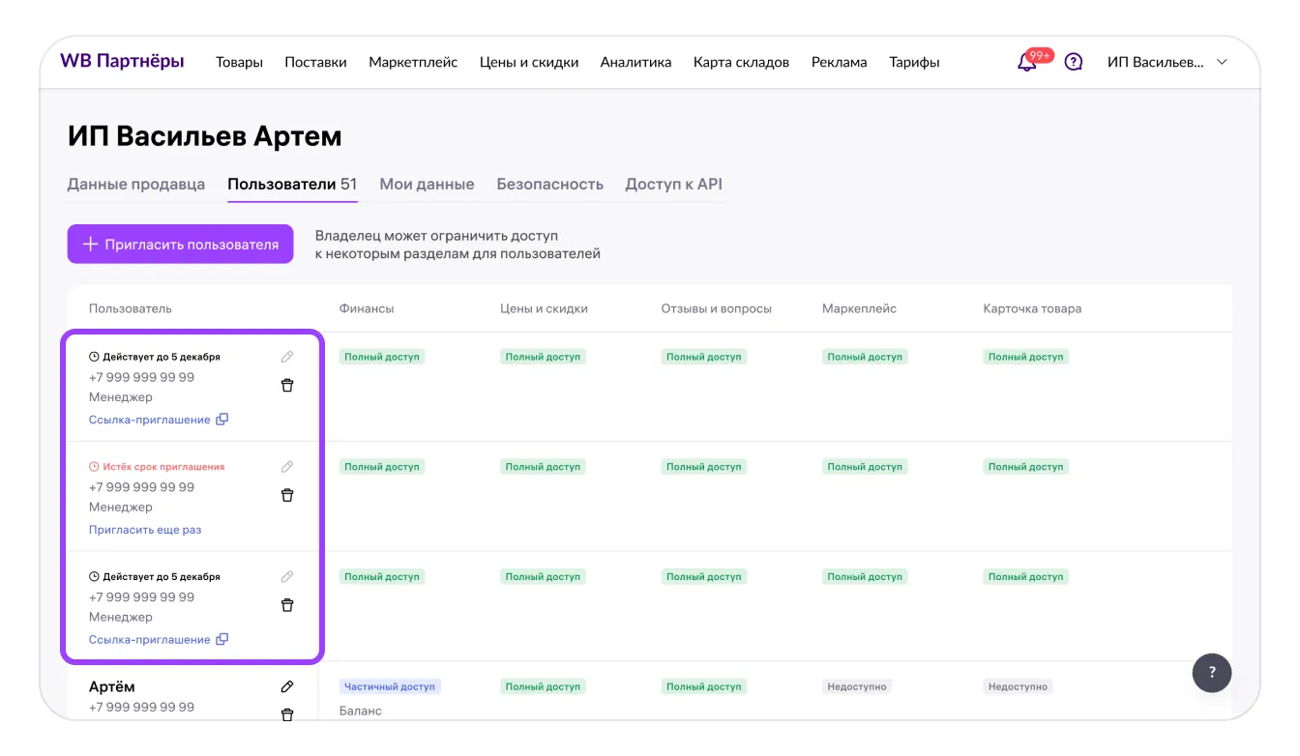Open the notifications bell icon
This screenshot has height=756, width=1300.
1026,63
